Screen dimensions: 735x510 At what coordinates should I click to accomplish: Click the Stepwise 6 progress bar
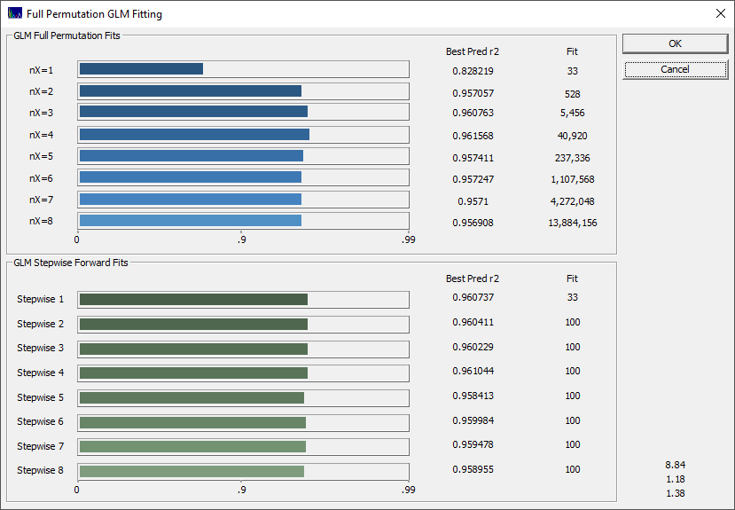pyautogui.click(x=243, y=423)
